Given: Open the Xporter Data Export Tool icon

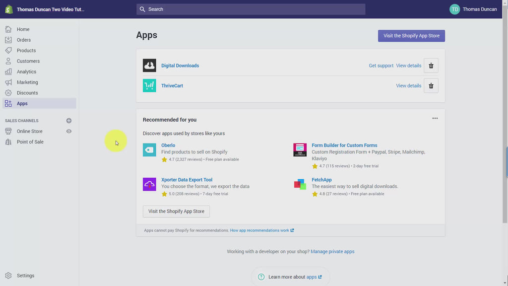Looking at the screenshot, I should tap(149, 184).
